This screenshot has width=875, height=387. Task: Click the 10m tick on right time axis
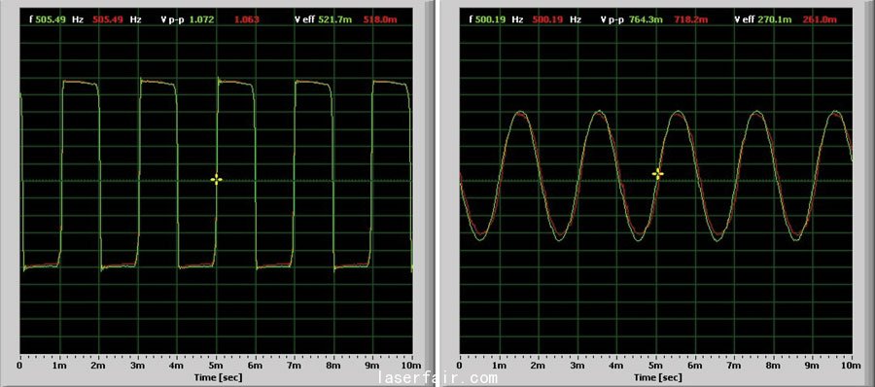tap(852, 366)
